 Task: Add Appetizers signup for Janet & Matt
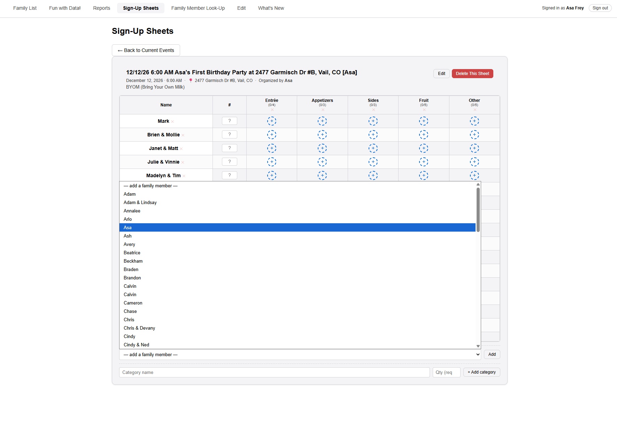[x=322, y=148]
